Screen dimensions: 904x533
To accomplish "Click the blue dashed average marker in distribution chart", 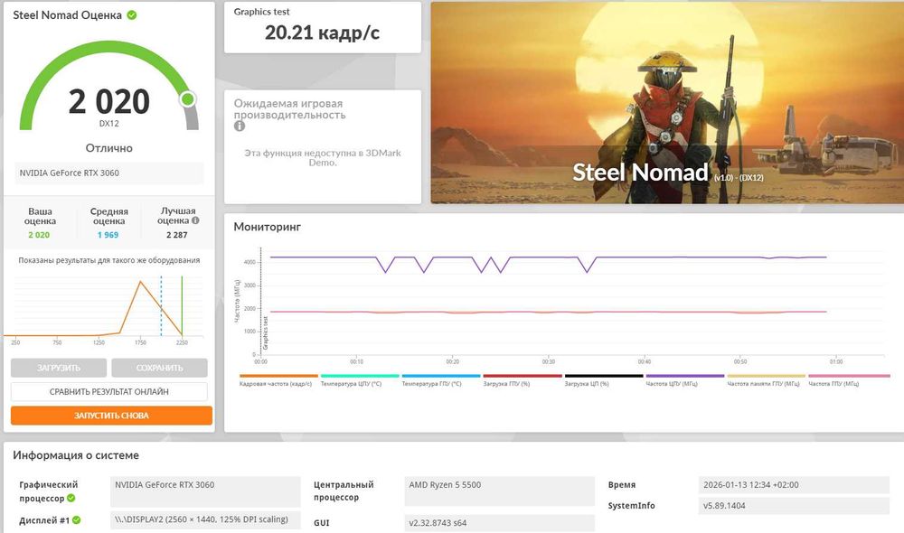I will [161, 306].
